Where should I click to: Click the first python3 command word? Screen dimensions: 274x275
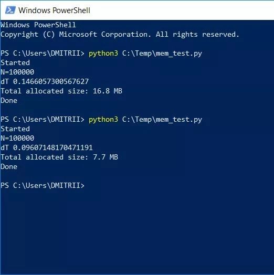pyautogui.click(x=103, y=54)
